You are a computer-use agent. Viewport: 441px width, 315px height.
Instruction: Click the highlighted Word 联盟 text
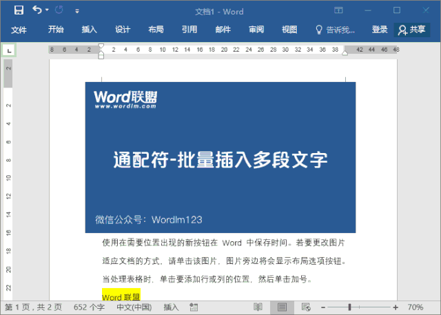pos(121,295)
